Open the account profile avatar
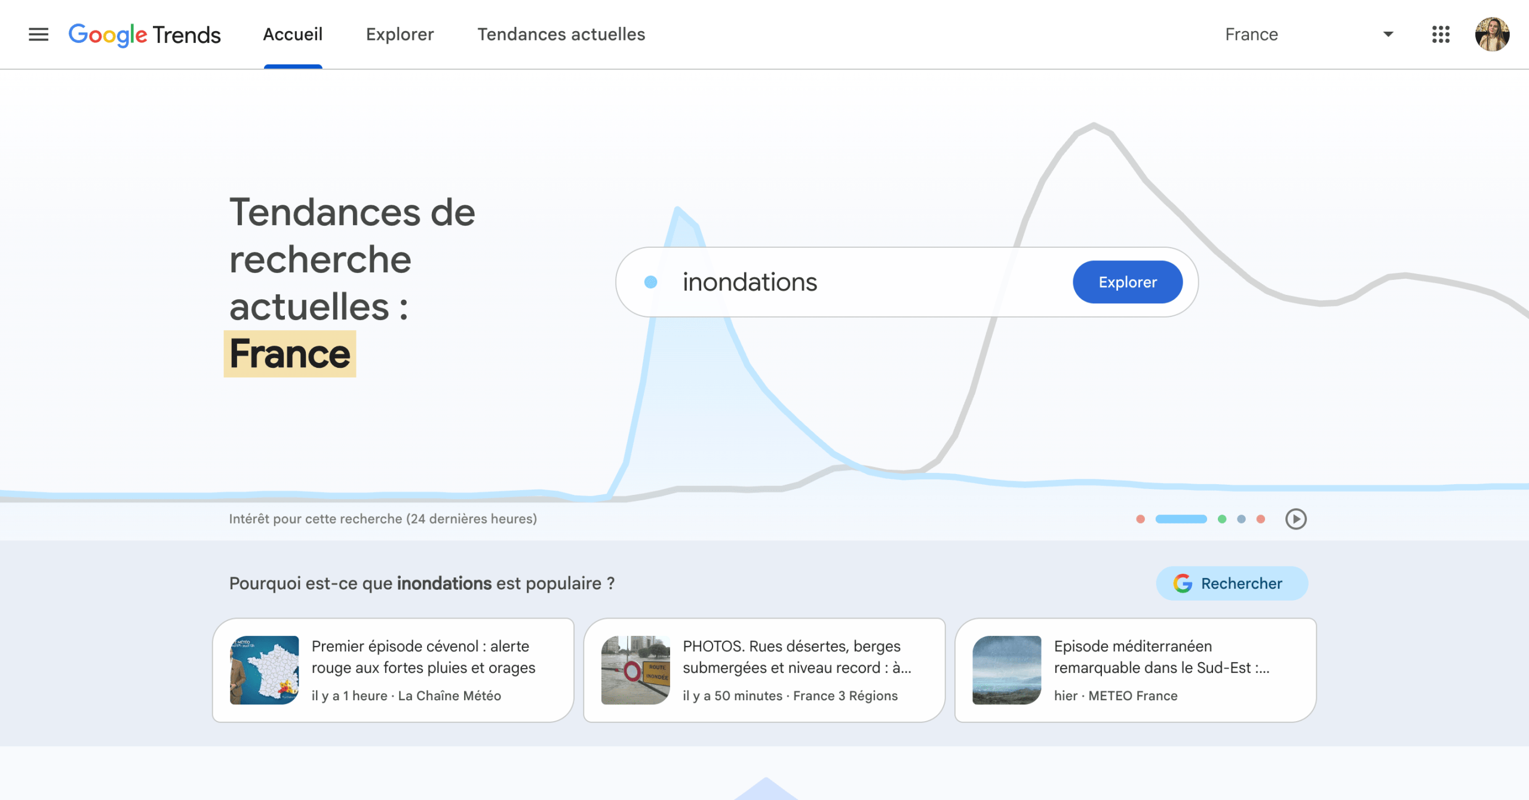 pos(1492,35)
